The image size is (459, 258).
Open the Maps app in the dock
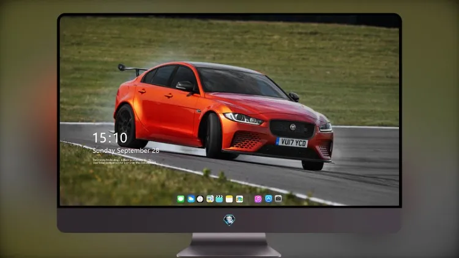tap(210, 199)
